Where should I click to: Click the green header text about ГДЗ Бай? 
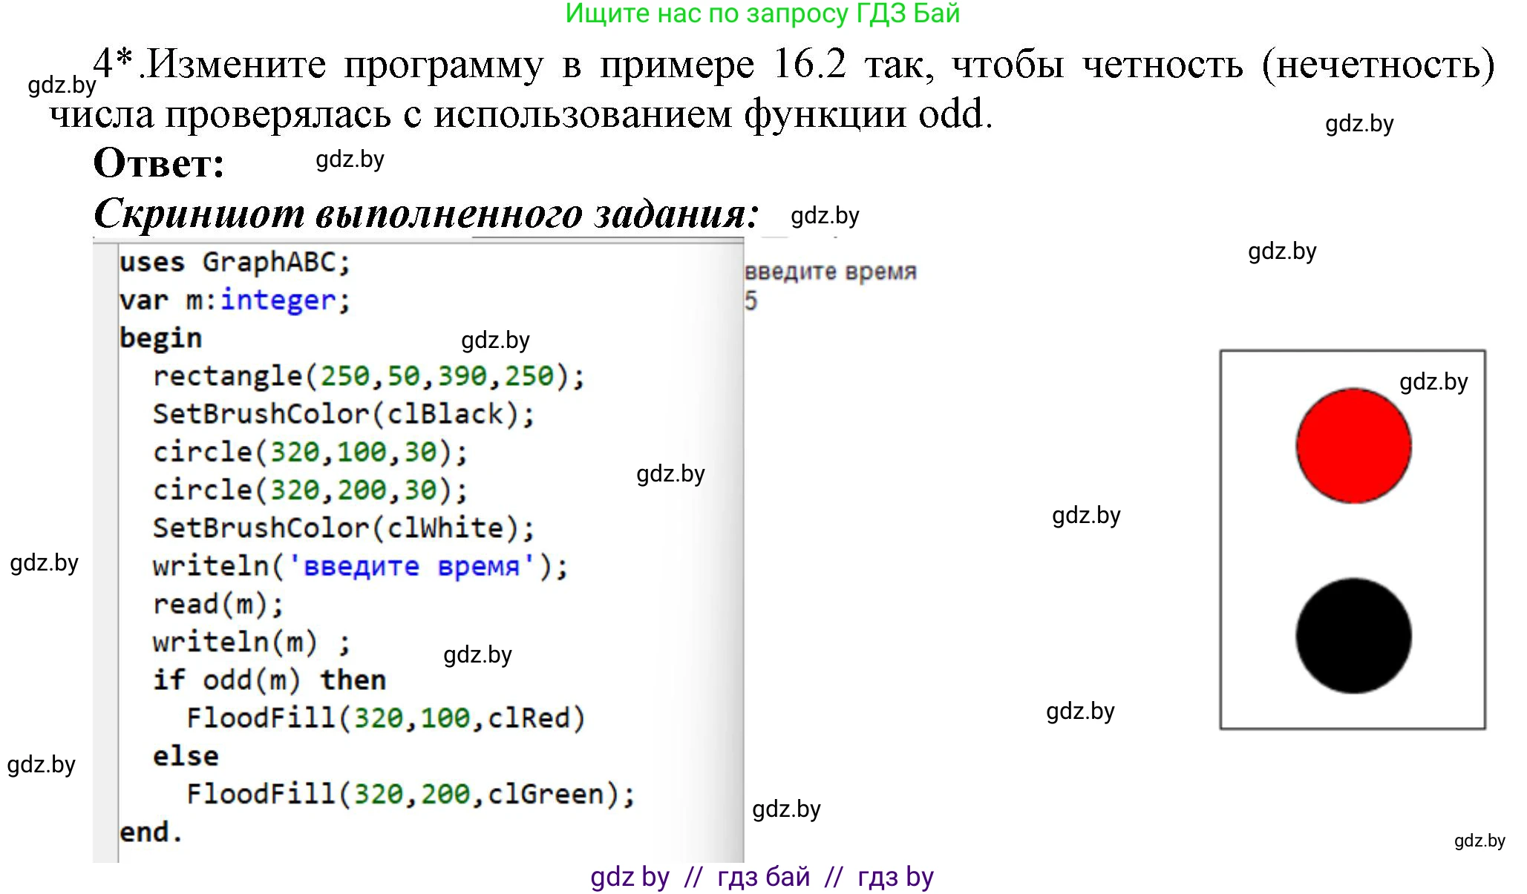[762, 13]
